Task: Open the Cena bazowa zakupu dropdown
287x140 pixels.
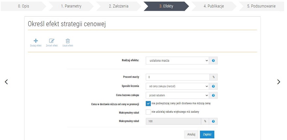Action: [177, 95]
